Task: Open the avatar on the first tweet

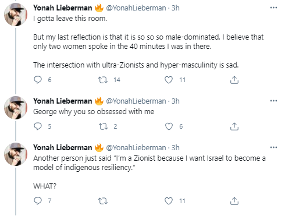Action: 16,15
